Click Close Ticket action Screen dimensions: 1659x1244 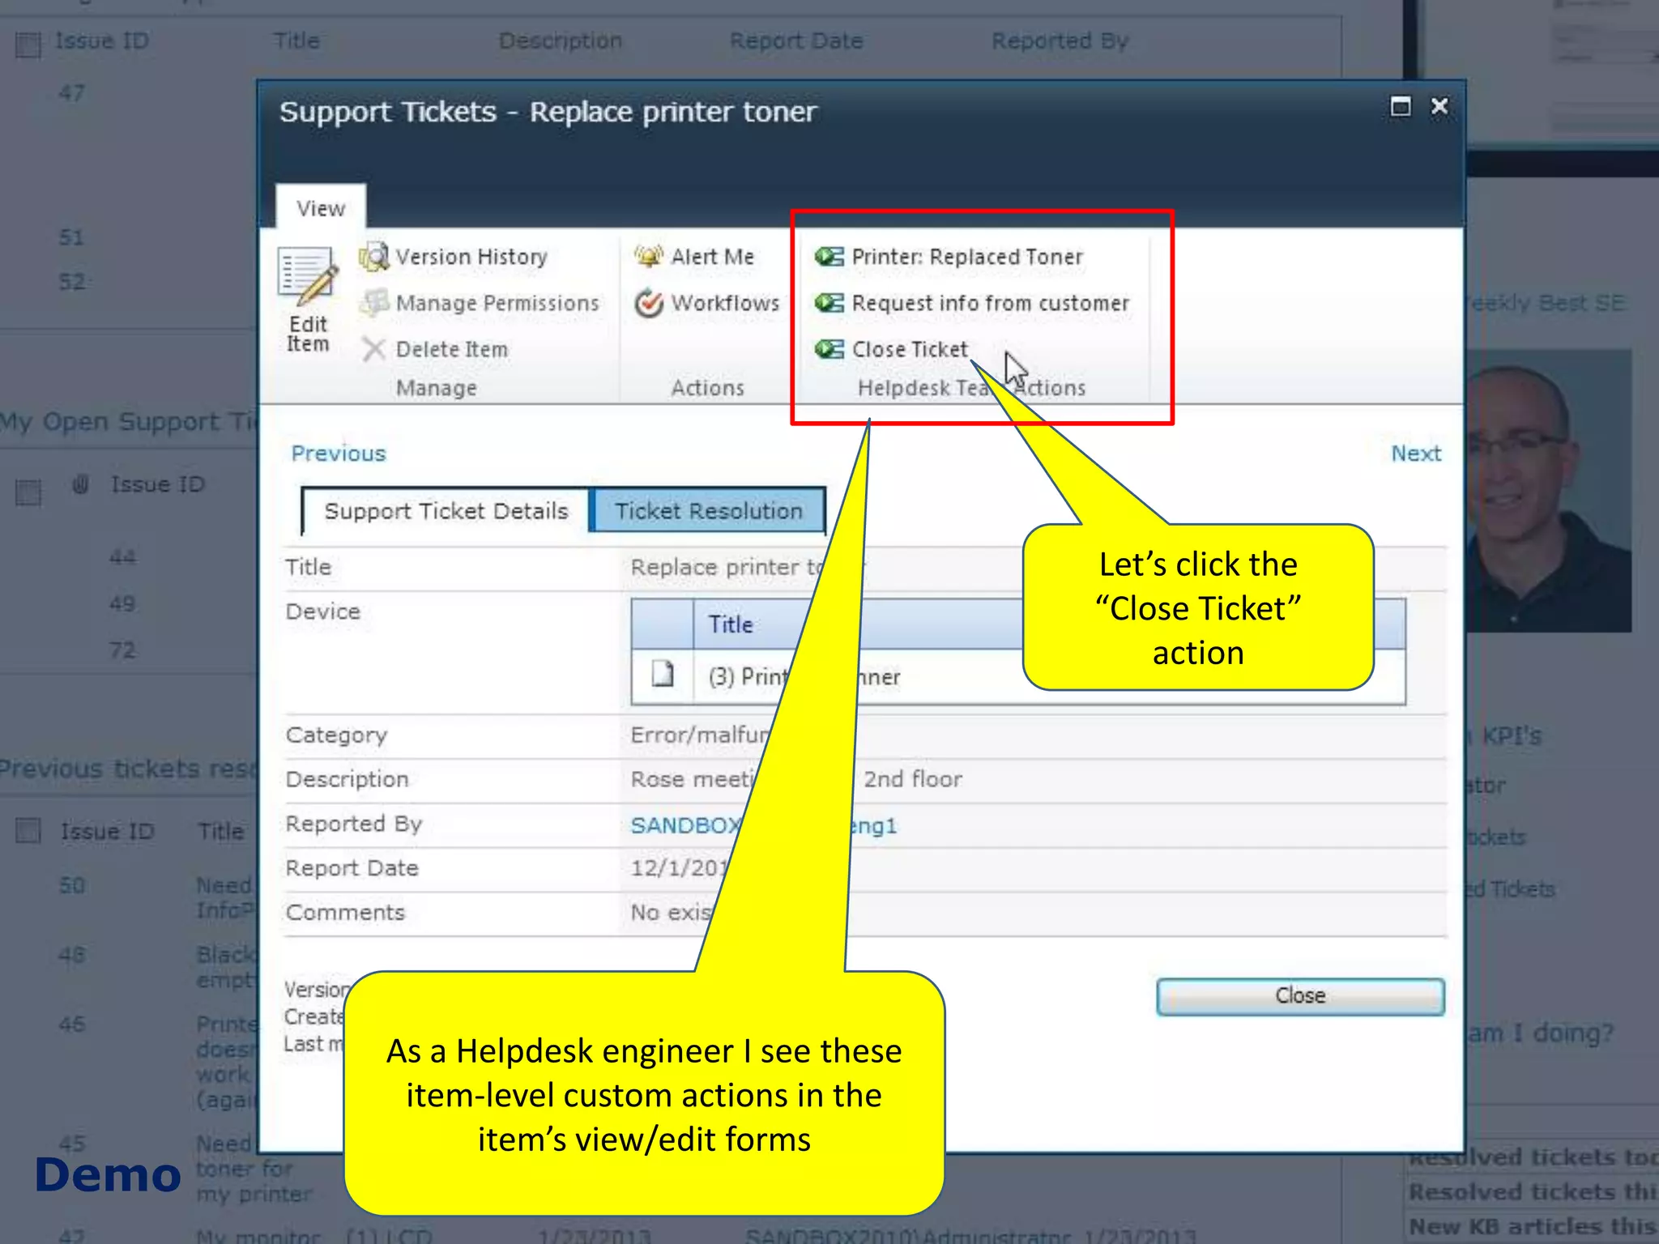910,349
